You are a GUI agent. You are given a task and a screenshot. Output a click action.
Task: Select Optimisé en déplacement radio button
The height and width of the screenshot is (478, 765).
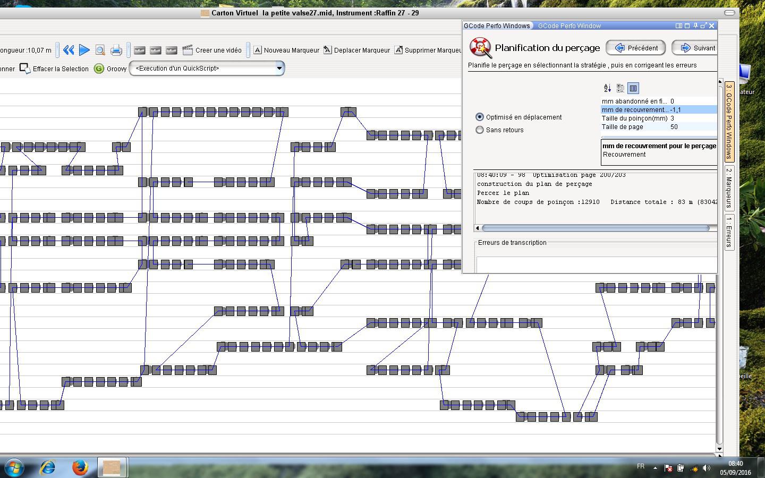coord(480,117)
